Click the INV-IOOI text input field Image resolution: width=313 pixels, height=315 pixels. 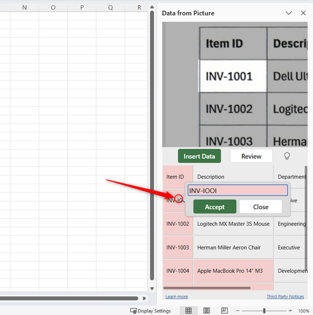(x=238, y=190)
